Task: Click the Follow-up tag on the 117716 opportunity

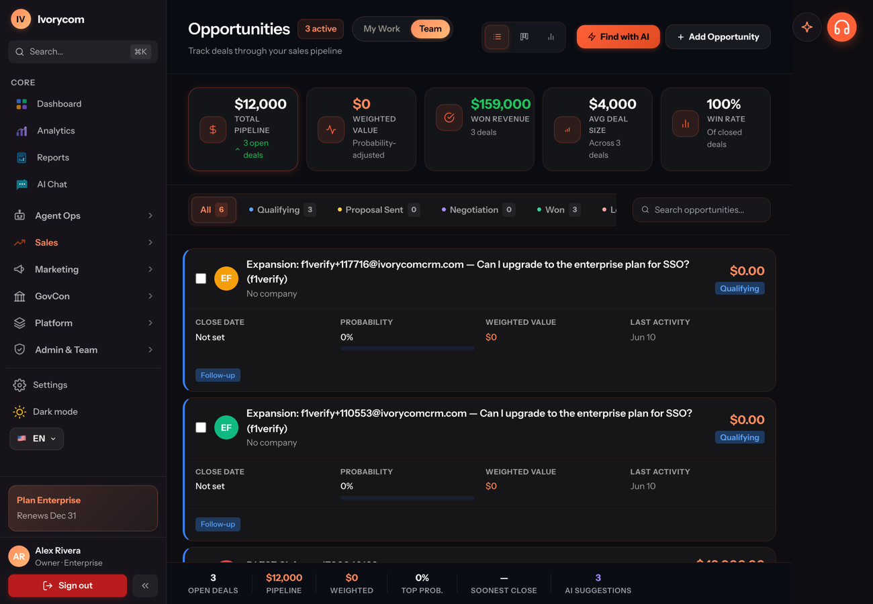Action: point(218,375)
